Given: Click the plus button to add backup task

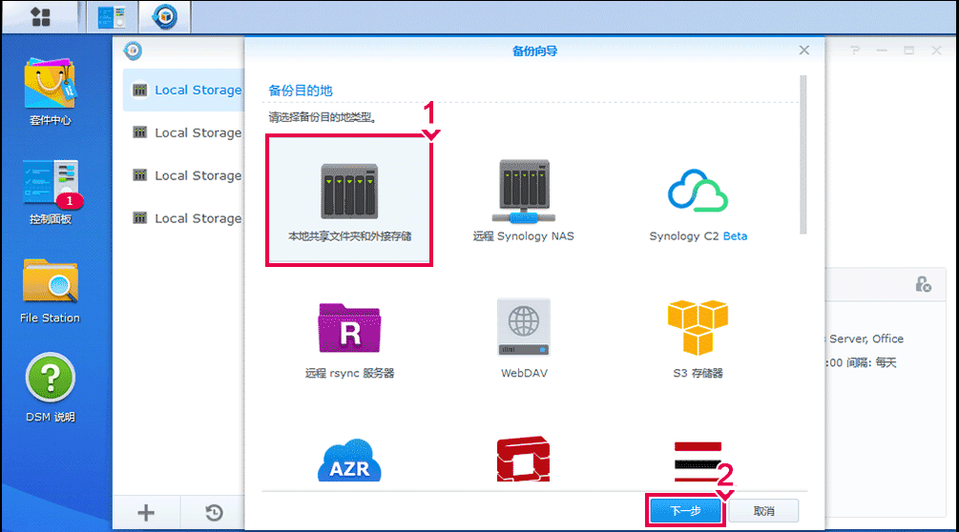Looking at the screenshot, I should tap(146, 512).
